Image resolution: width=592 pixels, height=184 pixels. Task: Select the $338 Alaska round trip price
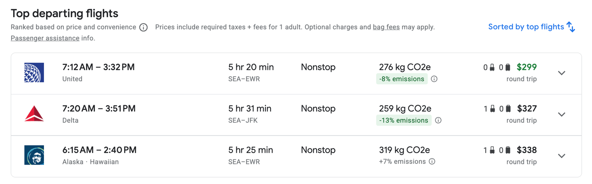527,150
